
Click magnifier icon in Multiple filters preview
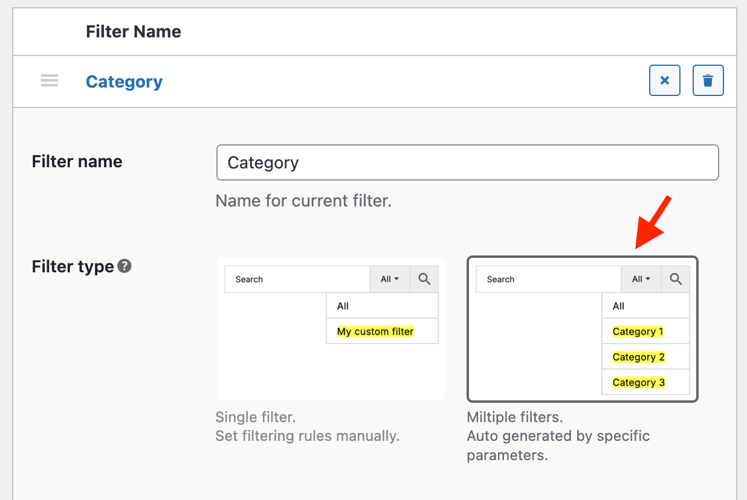click(676, 279)
